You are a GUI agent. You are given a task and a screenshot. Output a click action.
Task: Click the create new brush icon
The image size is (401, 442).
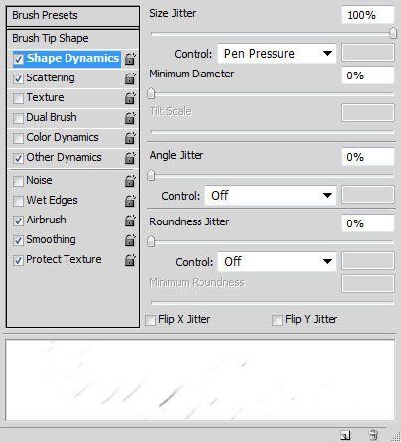click(x=345, y=435)
